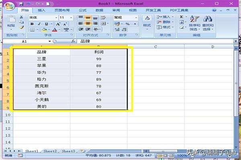The width and height of the screenshot is (241, 160).
Task: Increase font size with the large A icon
Action: point(58,24)
